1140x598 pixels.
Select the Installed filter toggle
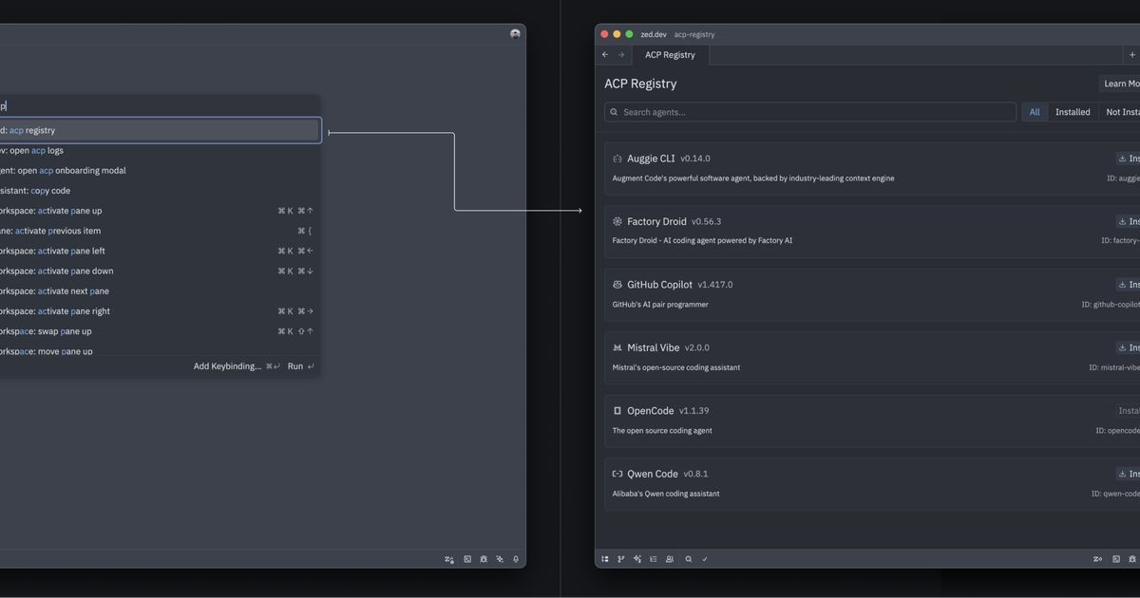pyautogui.click(x=1073, y=112)
